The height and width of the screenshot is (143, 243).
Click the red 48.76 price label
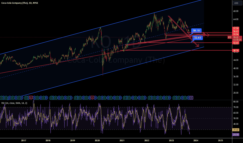(x=236, y=50)
